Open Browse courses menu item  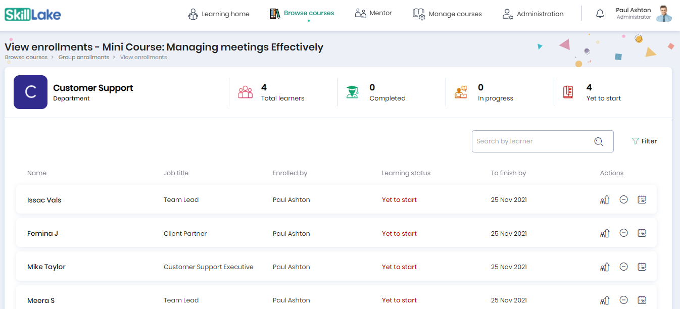[309, 13]
